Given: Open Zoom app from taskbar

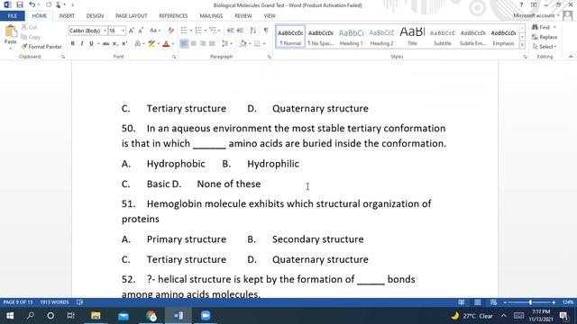Looking at the screenshot, I should (x=206, y=316).
